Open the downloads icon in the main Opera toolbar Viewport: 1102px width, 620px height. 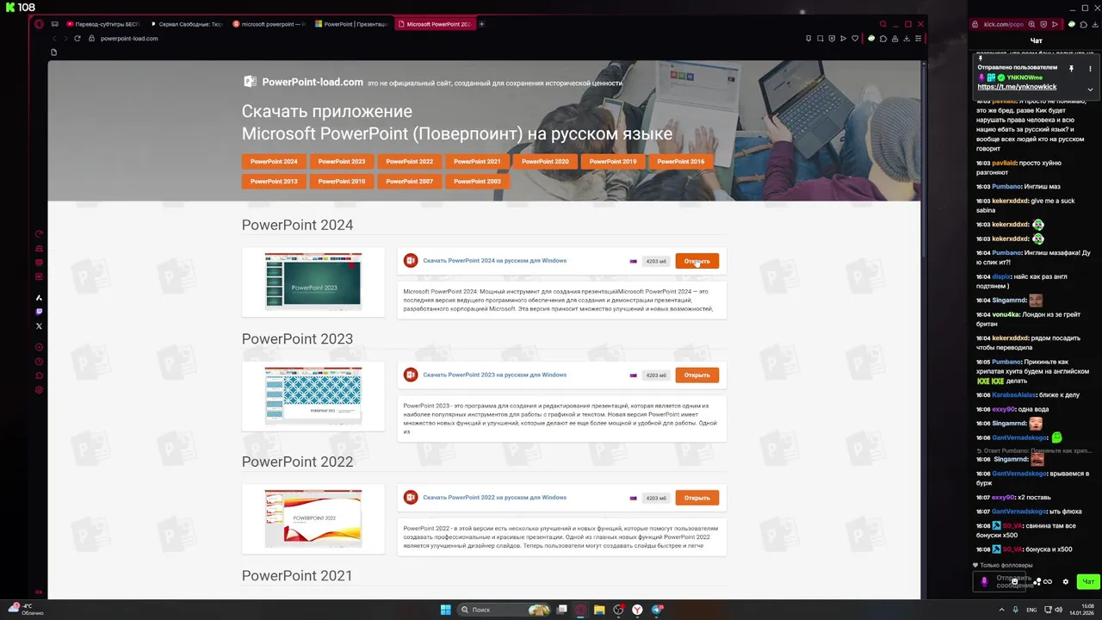pos(906,39)
